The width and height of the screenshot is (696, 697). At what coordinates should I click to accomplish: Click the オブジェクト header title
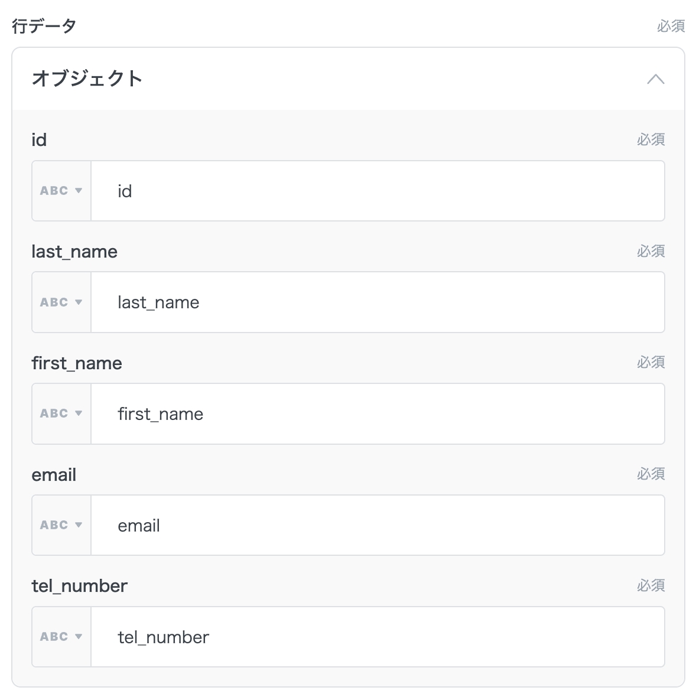click(x=87, y=79)
